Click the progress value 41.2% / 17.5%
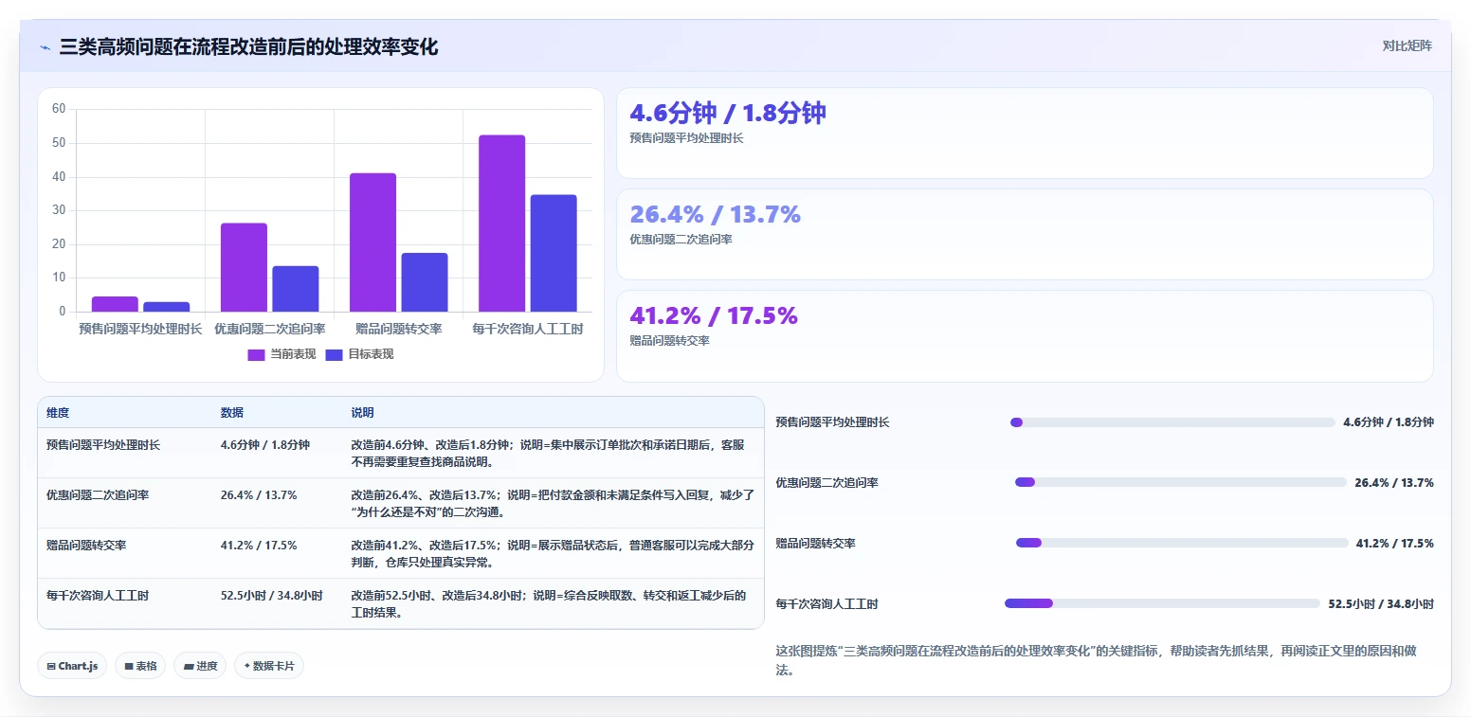Screen dimensions: 1471x717 point(1395,543)
